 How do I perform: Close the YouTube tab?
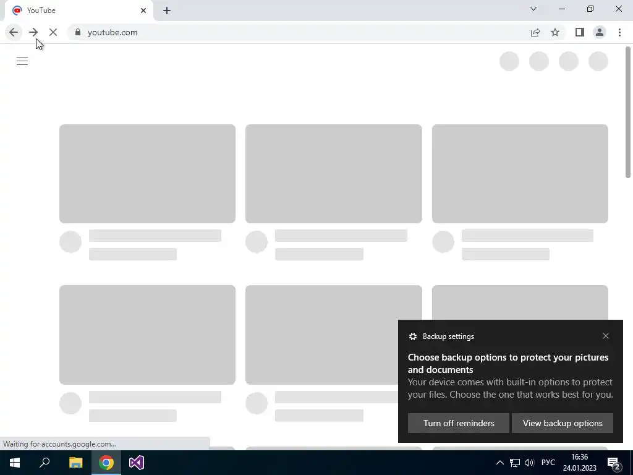143,11
